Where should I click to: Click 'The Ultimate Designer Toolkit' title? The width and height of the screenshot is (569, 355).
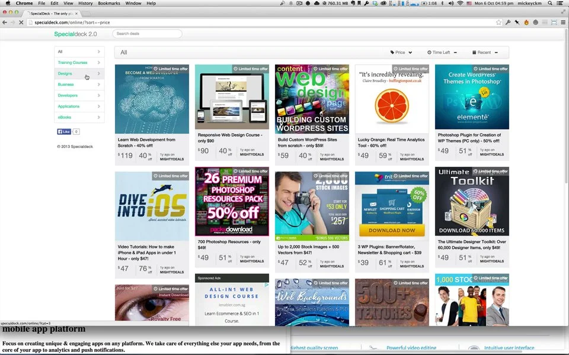tap(472, 244)
